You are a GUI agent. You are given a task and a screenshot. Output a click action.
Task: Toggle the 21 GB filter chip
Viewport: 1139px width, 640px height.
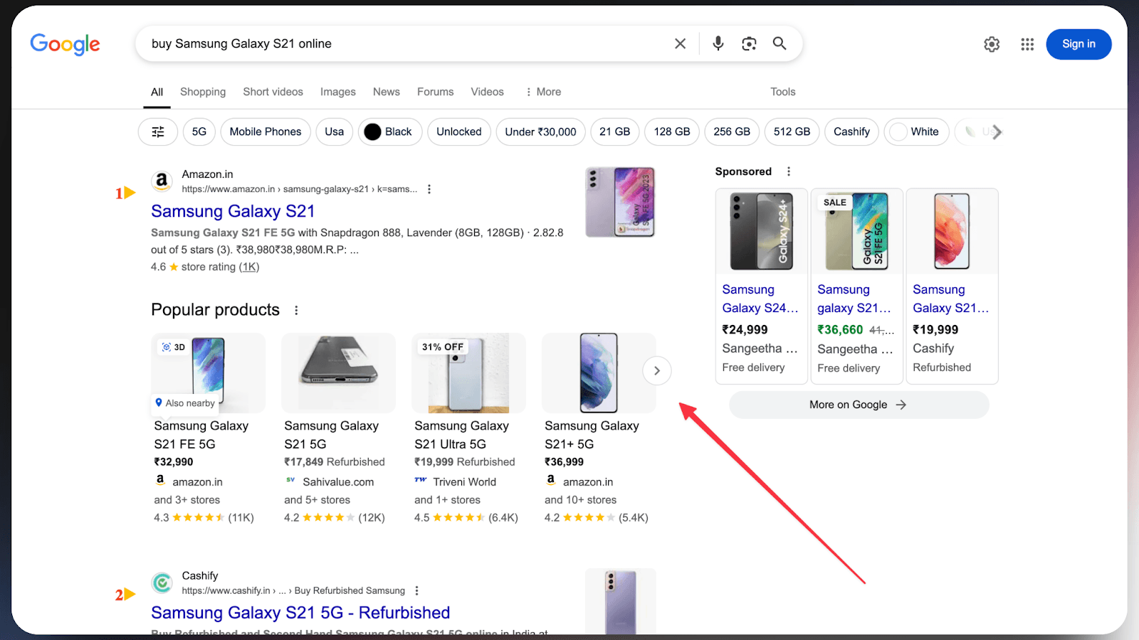[x=615, y=132]
